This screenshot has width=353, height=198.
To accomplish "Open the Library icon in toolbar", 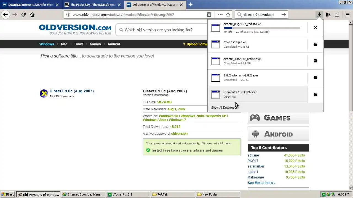I will tap(328, 15).
